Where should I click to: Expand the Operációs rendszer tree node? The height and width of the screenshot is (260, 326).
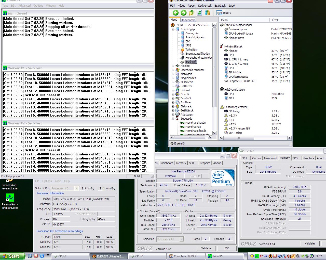click(173, 70)
